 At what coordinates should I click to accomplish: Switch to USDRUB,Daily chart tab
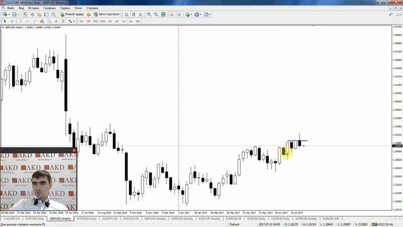(280, 219)
